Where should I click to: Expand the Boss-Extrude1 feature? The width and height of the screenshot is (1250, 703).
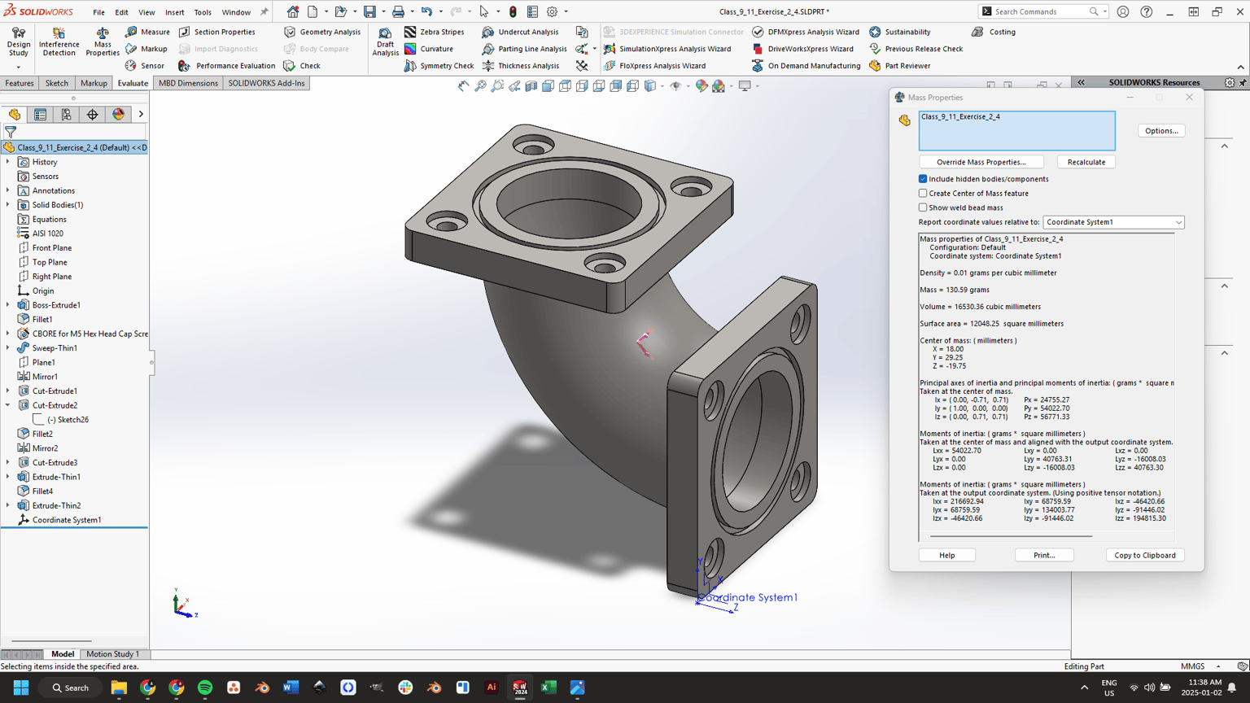pyautogui.click(x=8, y=305)
